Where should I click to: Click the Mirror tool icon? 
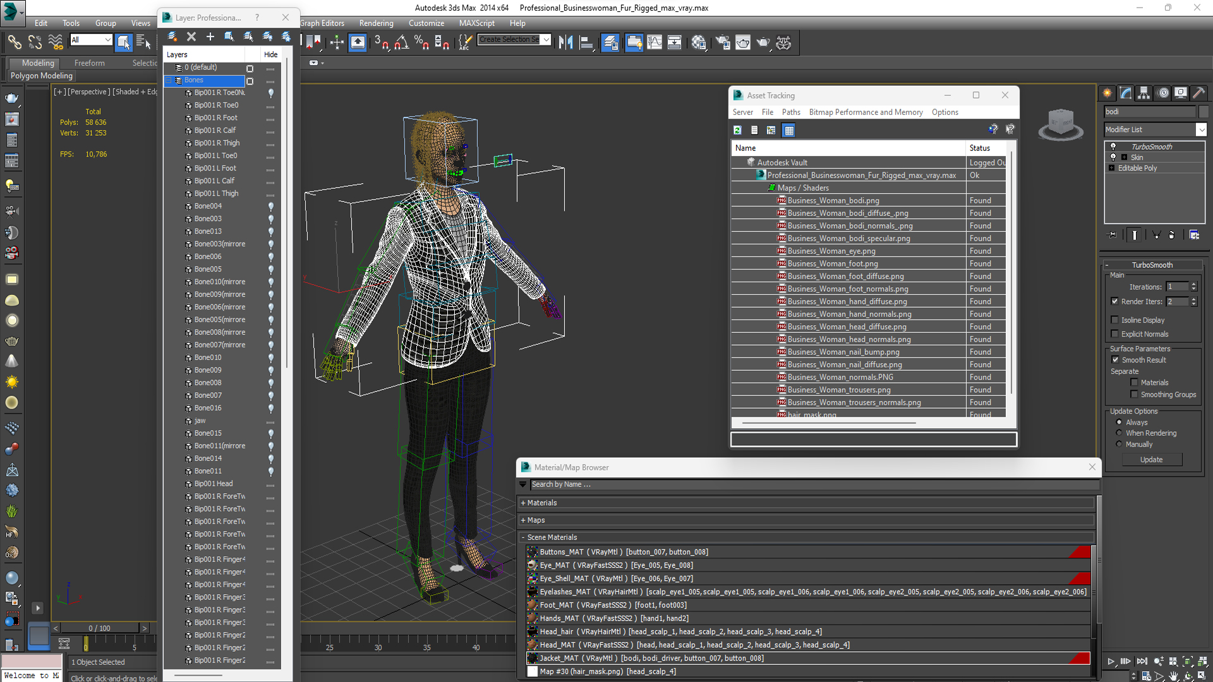(566, 42)
